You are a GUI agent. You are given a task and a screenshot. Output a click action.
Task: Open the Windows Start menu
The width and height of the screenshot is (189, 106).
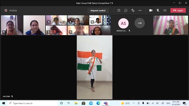pyautogui.click(x=3, y=103)
